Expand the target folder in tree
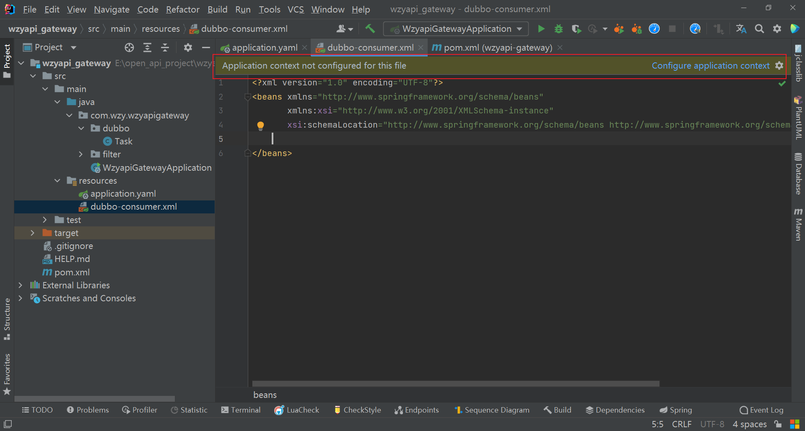Screen dimensions: 805x431 point(33,233)
